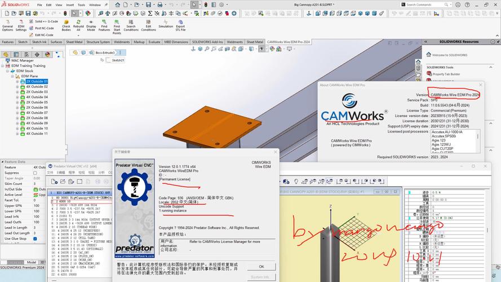Run the Check Bodies command
This screenshot has height=282, width=501.
coord(66,25)
